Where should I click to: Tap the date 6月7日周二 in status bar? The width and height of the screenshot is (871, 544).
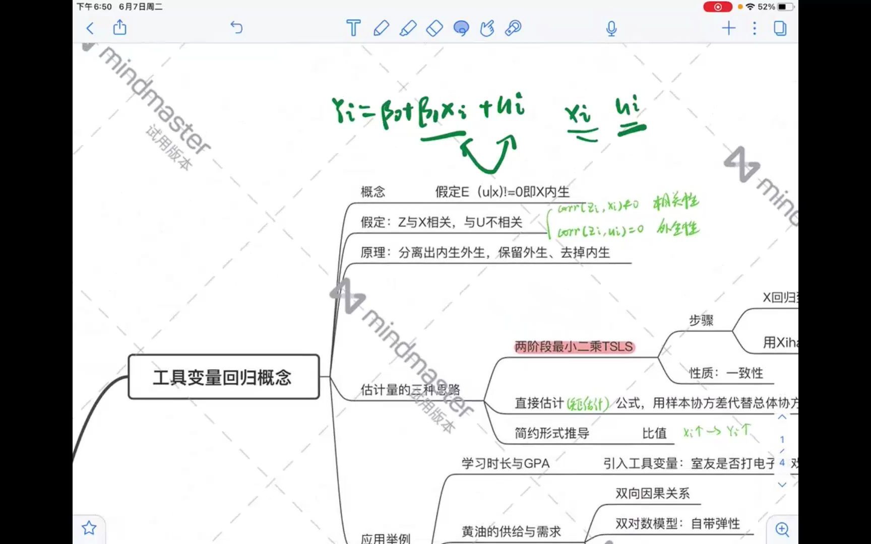click(141, 7)
